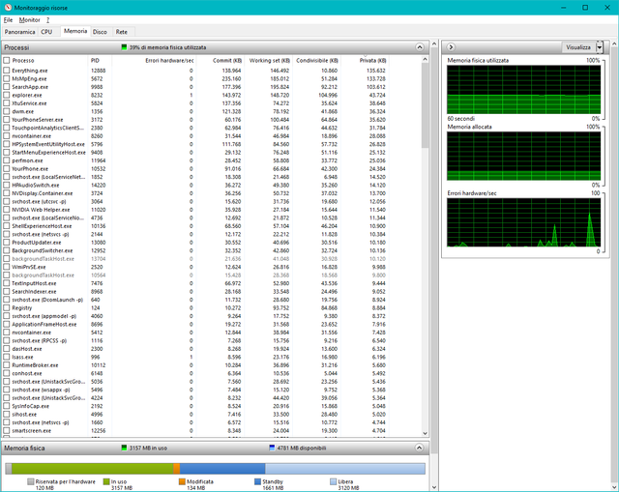Select the SysInfoCap.exe row
Viewport: 619px width, 492px height.
coord(196,406)
